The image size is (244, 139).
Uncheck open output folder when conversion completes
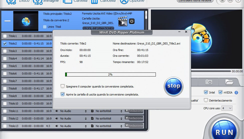63,94
